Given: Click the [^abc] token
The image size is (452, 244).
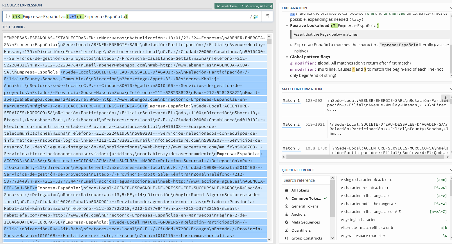Looking at the screenshot, I should (x=440, y=188).
